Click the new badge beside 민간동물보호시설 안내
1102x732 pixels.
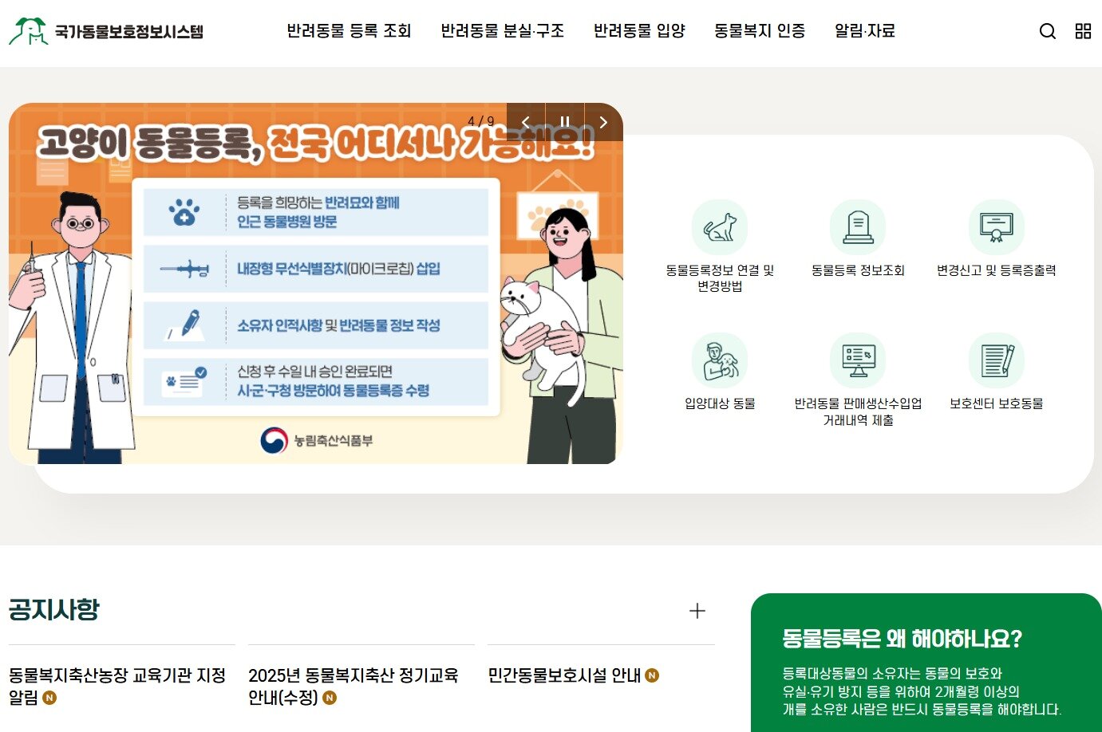652,675
